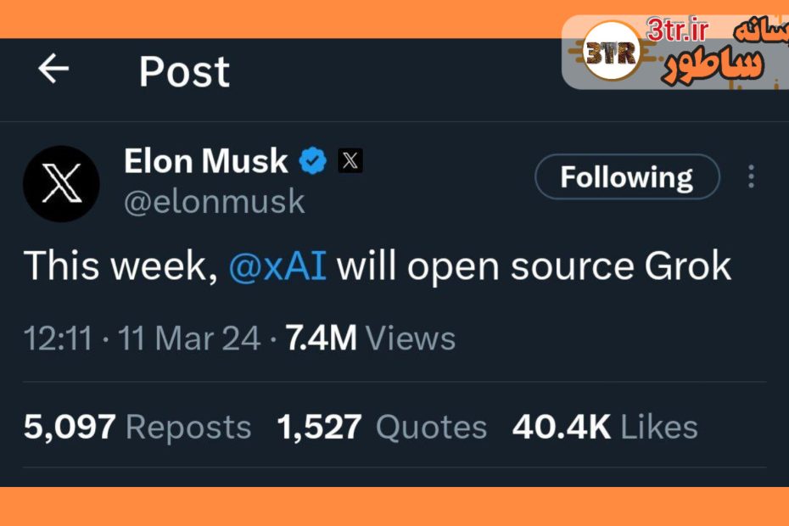Show the 40.4K Likes list
This screenshot has height=526, width=789.
[605, 427]
